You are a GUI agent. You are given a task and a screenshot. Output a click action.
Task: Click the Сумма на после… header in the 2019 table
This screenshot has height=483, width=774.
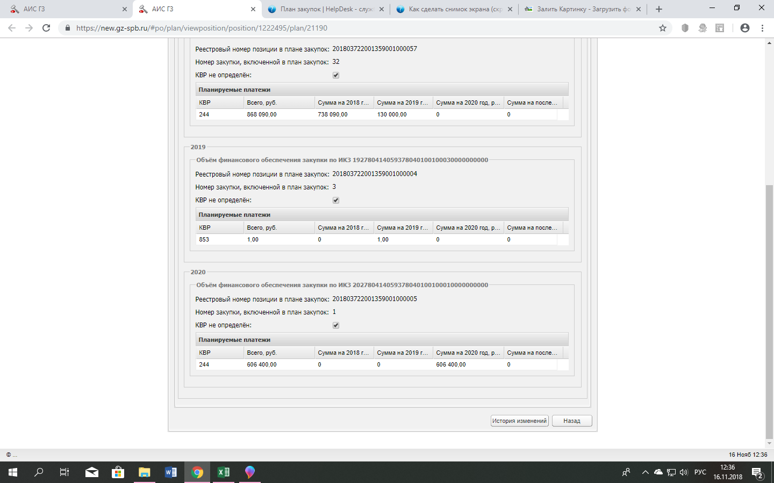click(x=532, y=228)
